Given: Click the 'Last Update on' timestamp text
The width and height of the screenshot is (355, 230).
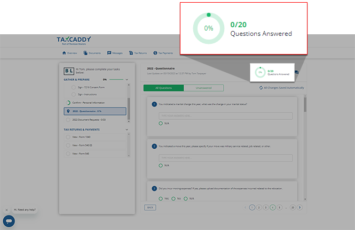Looking at the screenshot, I should click(x=177, y=73).
